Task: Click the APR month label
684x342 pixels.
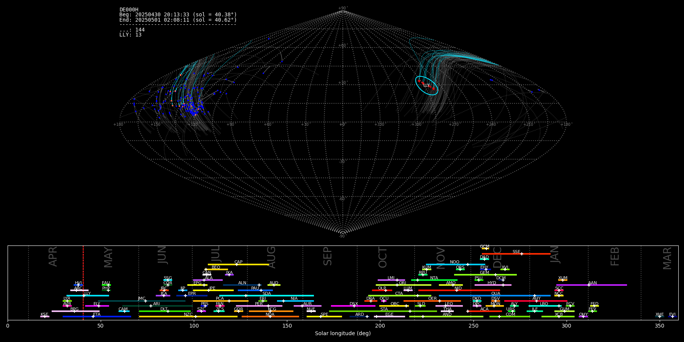Action: pos(53,256)
